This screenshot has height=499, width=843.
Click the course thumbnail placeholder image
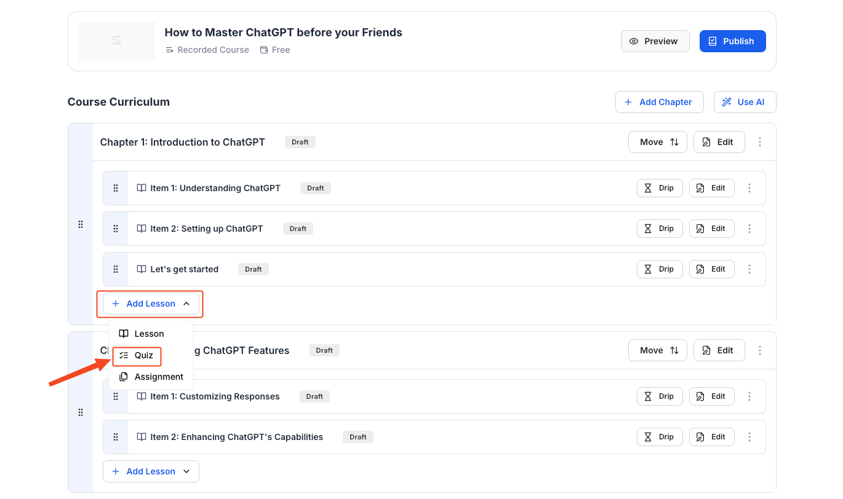(x=116, y=41)
